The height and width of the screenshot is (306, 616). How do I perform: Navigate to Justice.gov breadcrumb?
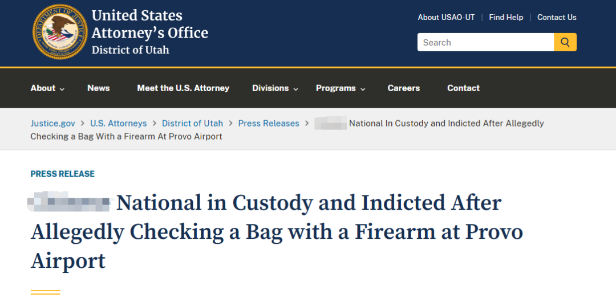tap(52, 123)
